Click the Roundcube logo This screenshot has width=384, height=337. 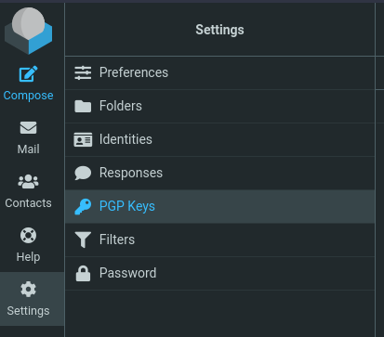click(28, 31)
